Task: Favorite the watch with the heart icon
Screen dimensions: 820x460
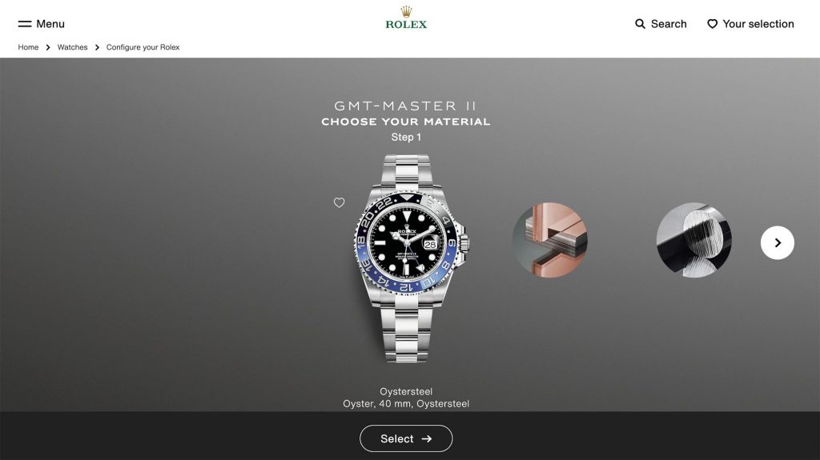Action: pyautogui.click(x=340, y=202)
